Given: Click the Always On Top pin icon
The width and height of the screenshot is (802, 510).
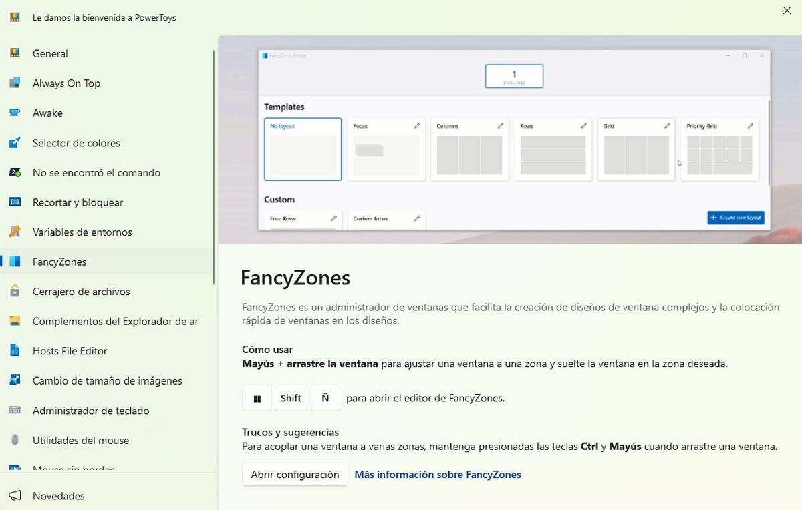Looking at the screenshot, I should pyautogui.click(x=15, y=83).
